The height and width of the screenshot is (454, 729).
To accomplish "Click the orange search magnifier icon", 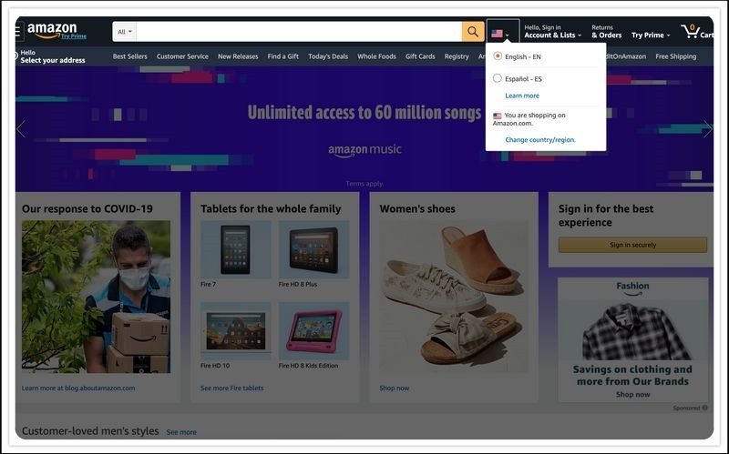I will pos(473,32).
